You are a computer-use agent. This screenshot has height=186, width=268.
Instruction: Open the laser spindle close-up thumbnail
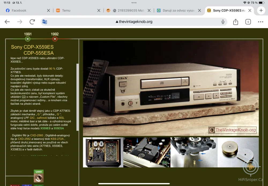pos(194,152)
